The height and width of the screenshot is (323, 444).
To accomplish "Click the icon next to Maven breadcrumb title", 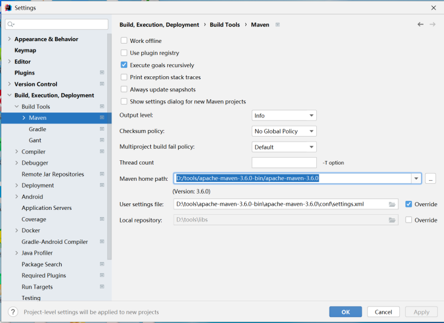I will click(x=278, y=25).
